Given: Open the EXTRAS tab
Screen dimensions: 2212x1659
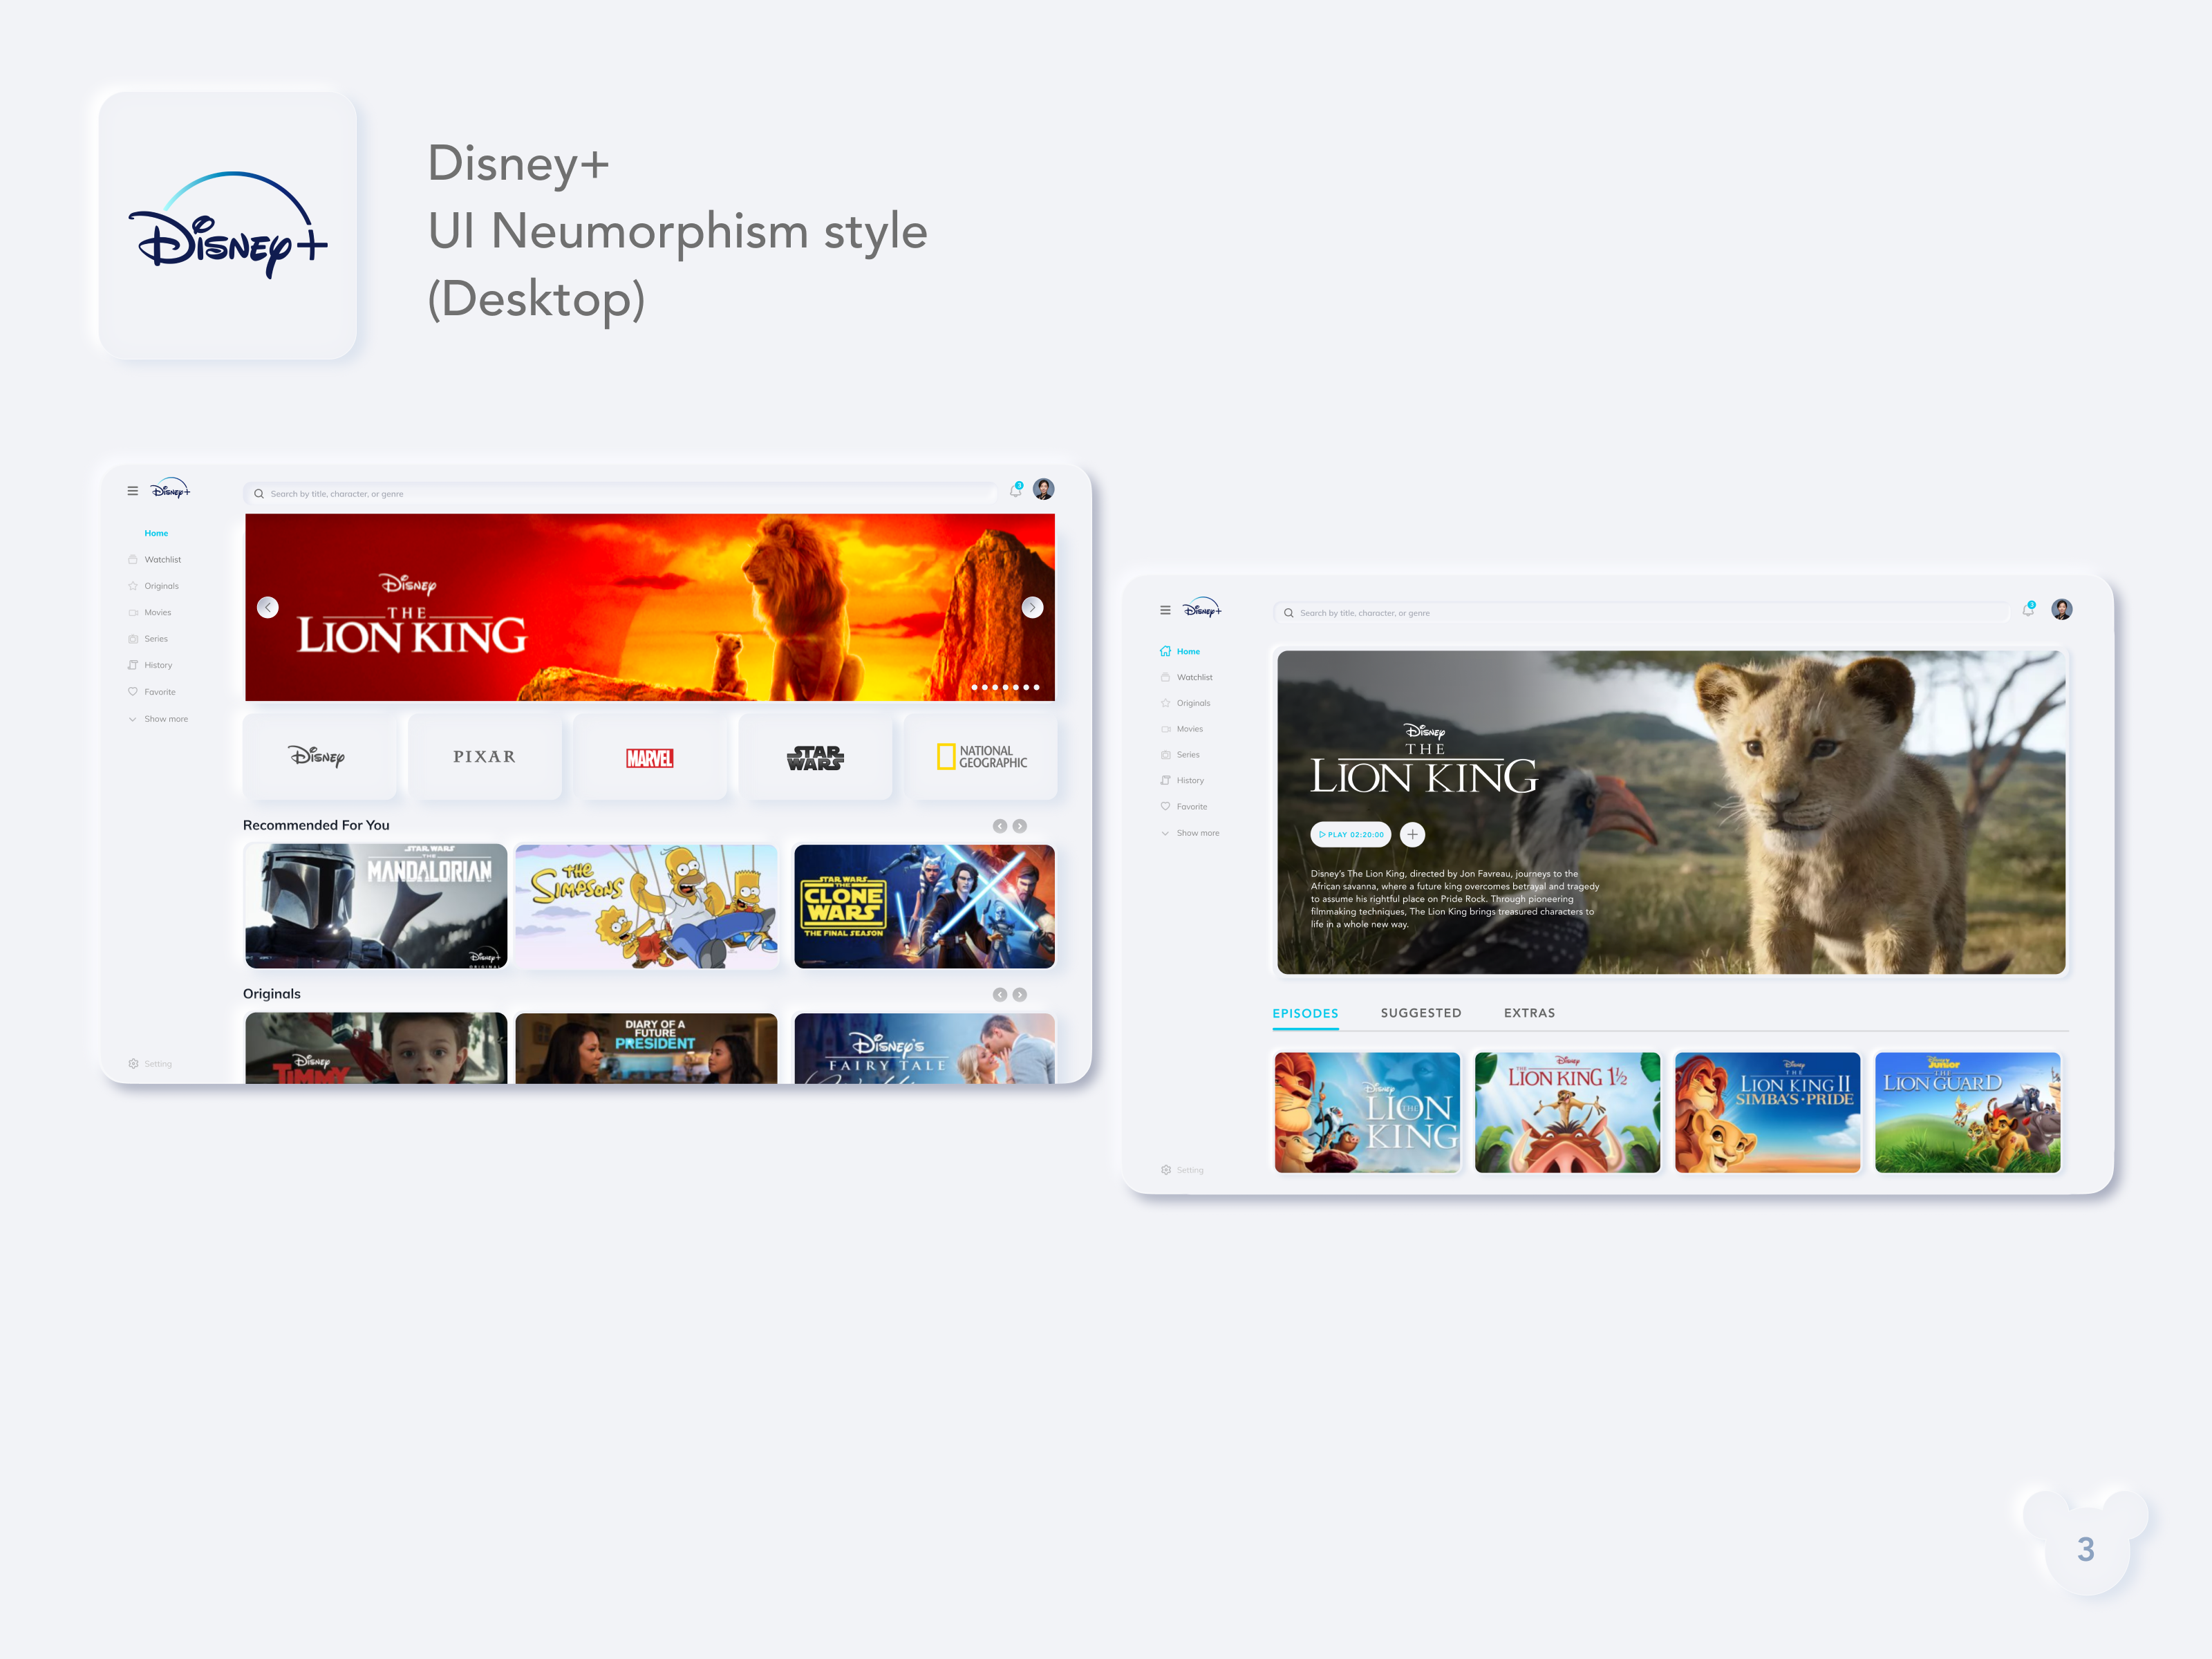Looking at the screenshot, I should pyautogui.click(x=1529, y=1013).
